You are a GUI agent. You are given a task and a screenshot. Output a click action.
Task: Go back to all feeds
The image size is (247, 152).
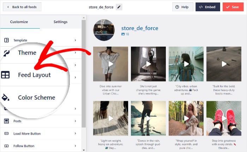pyautogui.click(x=22, y=7)
